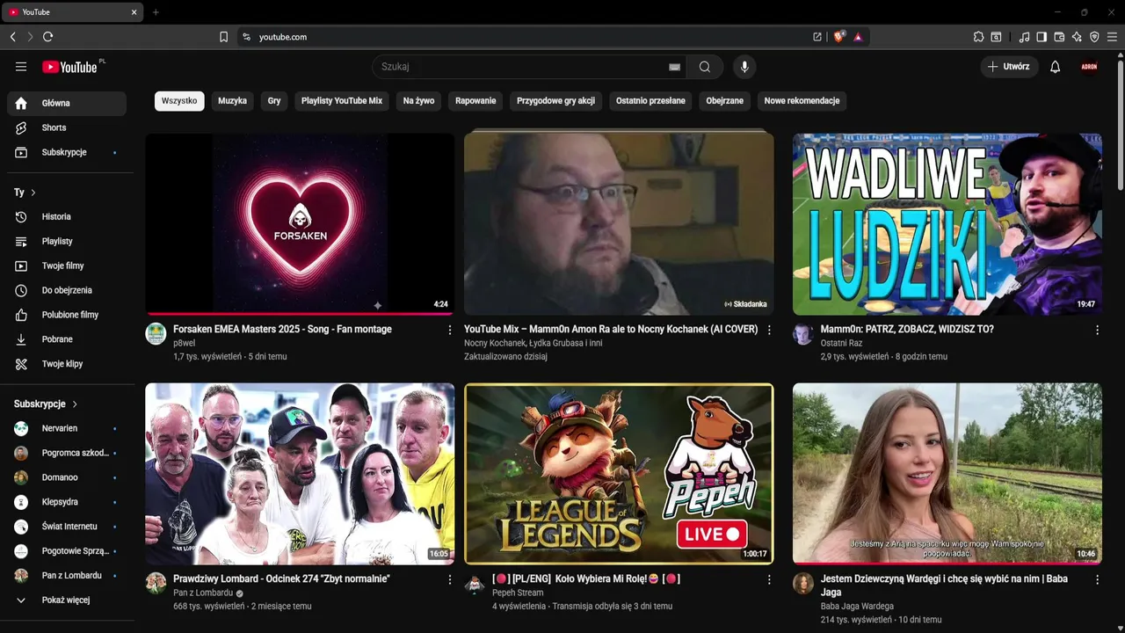
Task: Click the browser address bar youtube.com
Action: coord(527,37)
